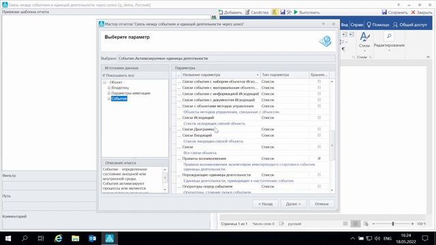Check the box for the Связи Входящий row
436x245 pixels.
click(320, 135)
